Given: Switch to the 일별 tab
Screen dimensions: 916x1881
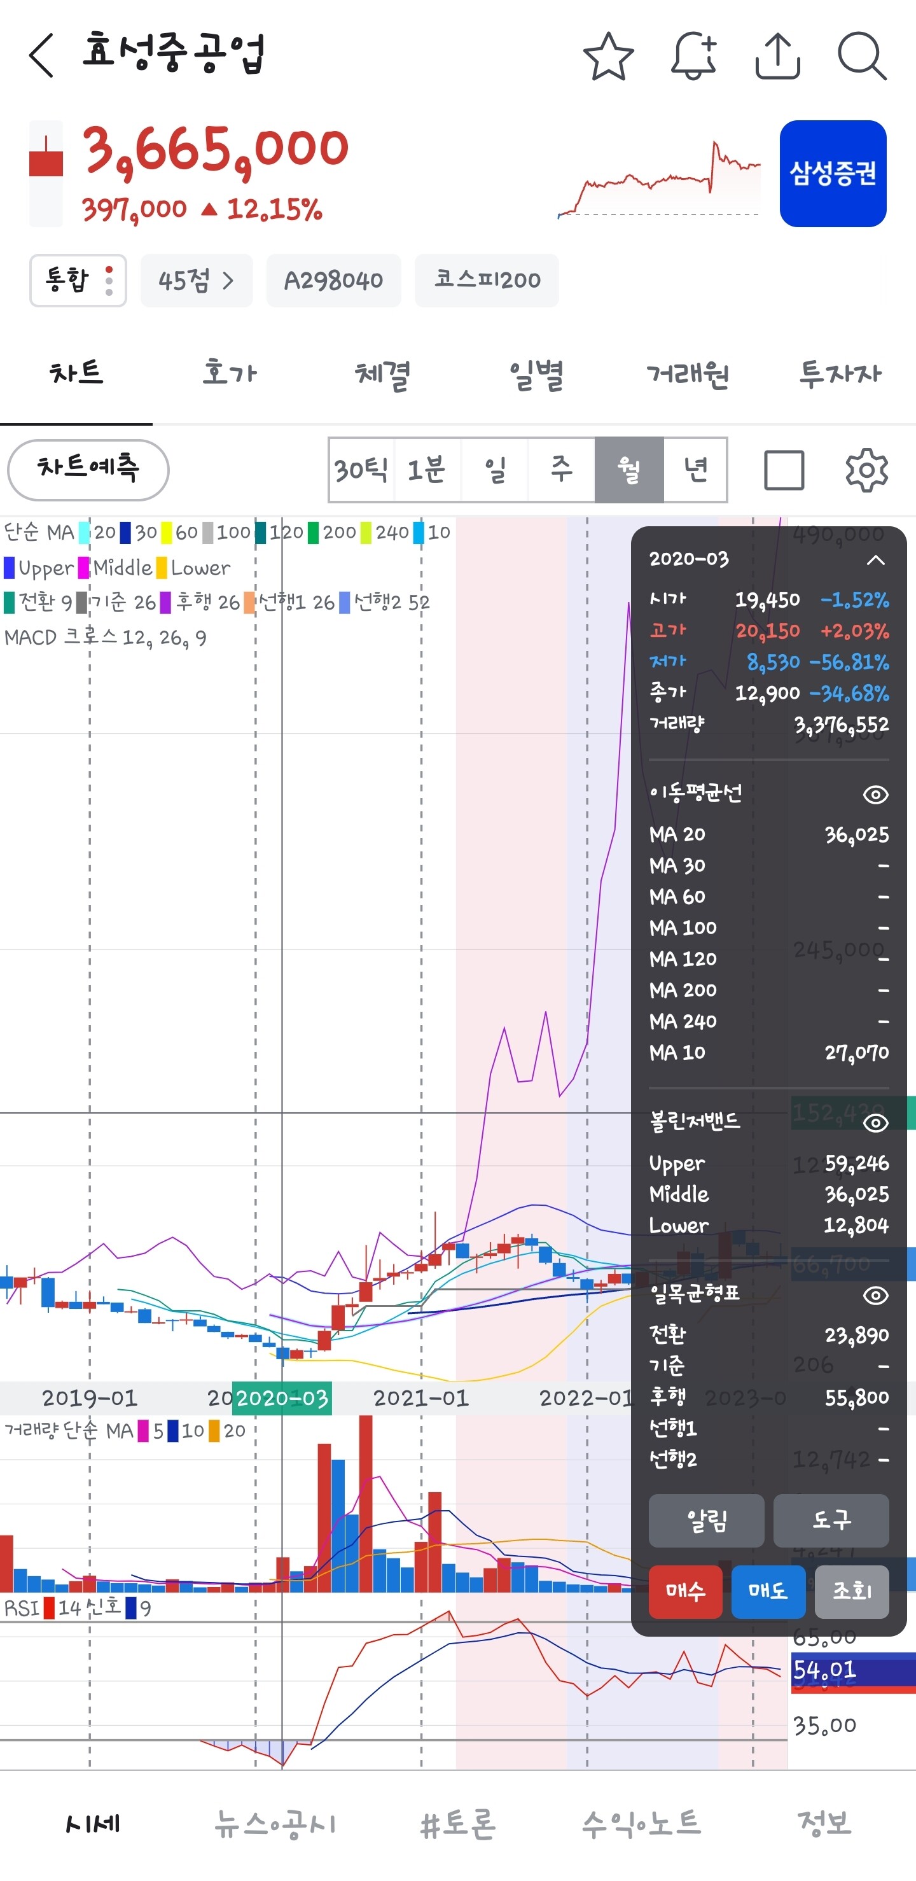Looking at the screenshot, I should click(536, 373).
